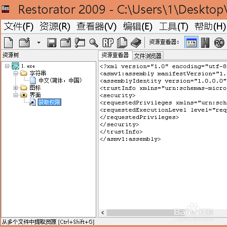Click the 资源树 panel header
The width and height of the screenshot is (227, 227).
pyautogui.click(x=10, y=55)
